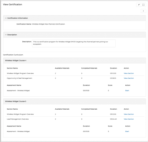Click duration 03:18:30 in Course 4
The height and width of the screenshot is (142, 148).
pyautogui.click(x=113, y=78)
